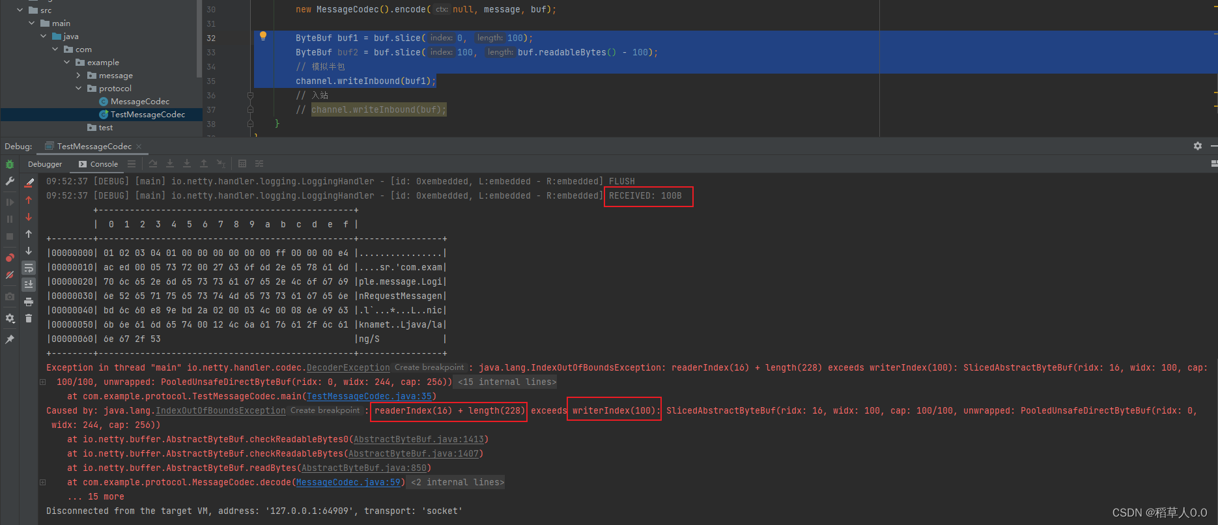Open the debug settings gear dropdown

[10, 318]
